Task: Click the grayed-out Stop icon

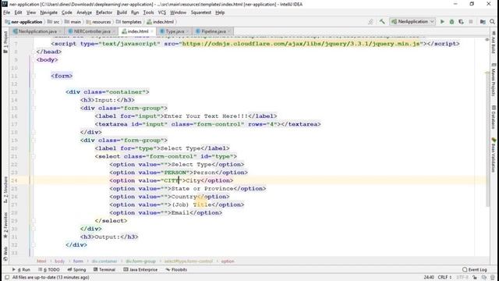Action: (471, 22)
